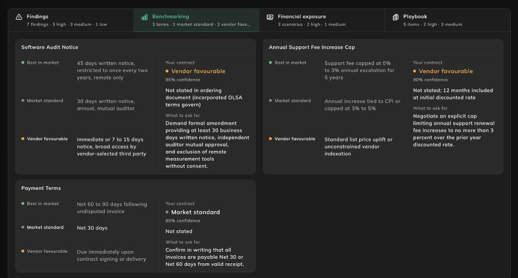Click "Support fee capped at 0% to 3%" text

(359, 70)
